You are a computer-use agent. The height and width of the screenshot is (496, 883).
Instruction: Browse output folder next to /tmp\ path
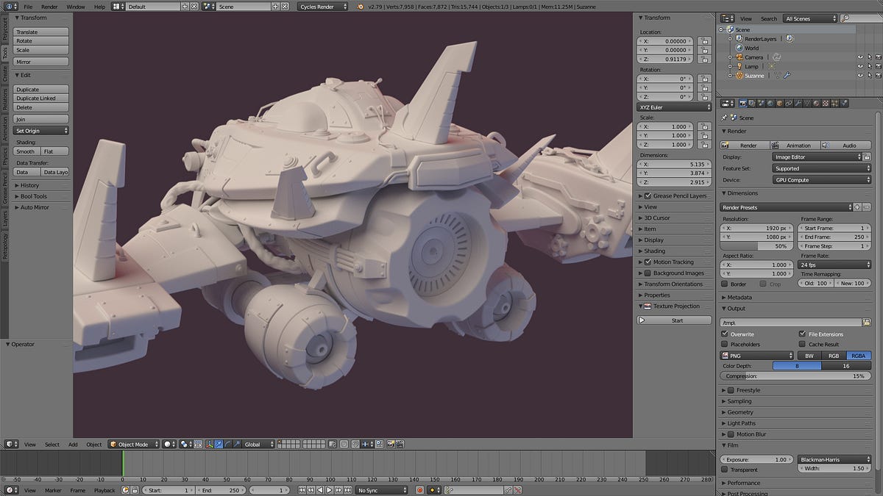pyautogui.click(x=866, y=322)
